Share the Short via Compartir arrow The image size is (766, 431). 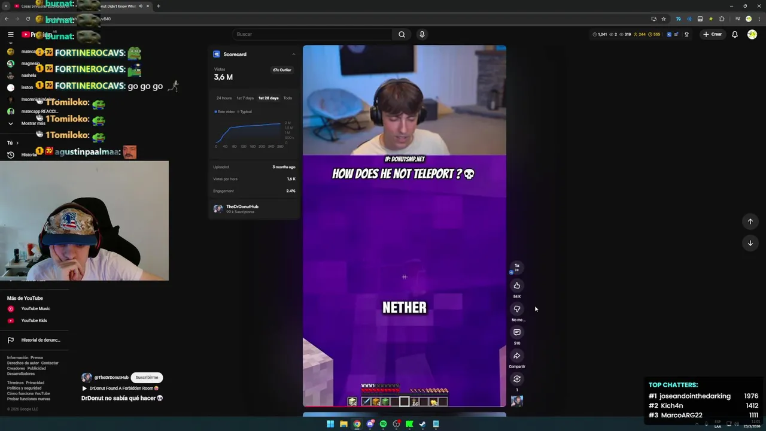pos(517,356)
